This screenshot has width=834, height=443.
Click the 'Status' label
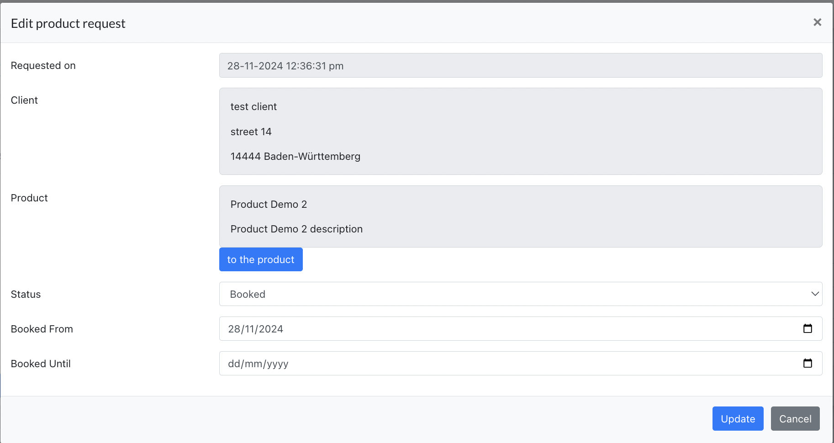pos(26,294)
